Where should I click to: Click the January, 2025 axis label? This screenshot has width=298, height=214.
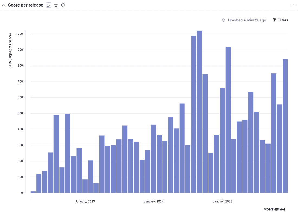coord(222,202)
